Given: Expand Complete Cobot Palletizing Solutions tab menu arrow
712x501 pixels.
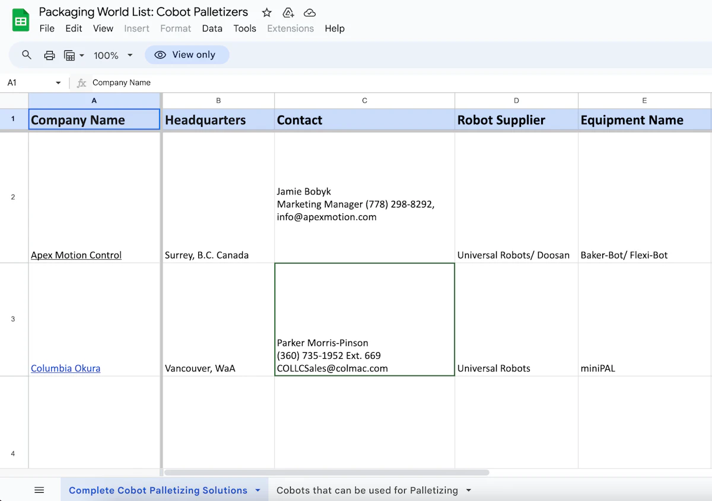Looking at the screenshot, I should coord(258,490).
